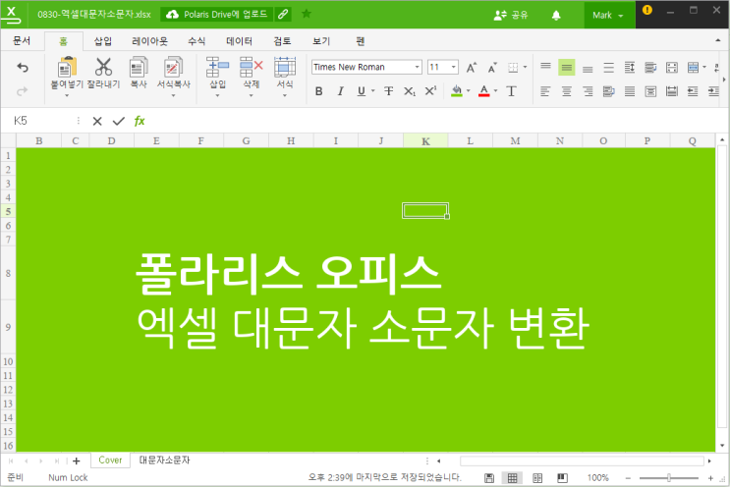Click the star favorite icon in title bar
Viewport: 730px width, 487px height.
(x=307, y=14)
